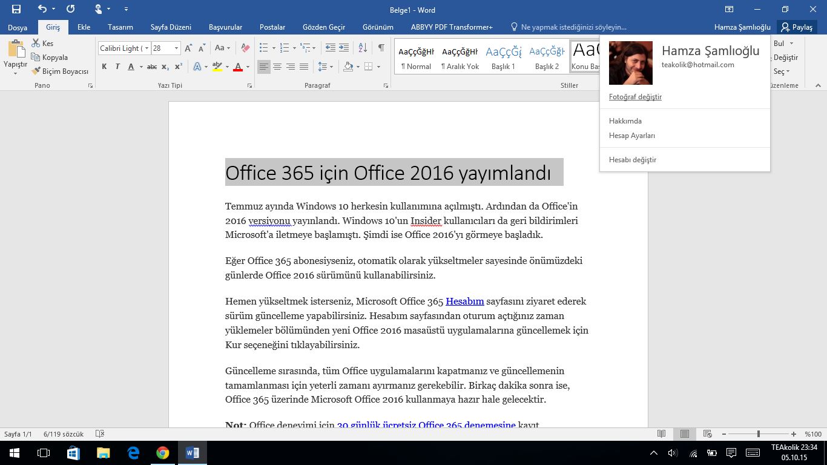Click the 'Ne yapmak istediğinizi söyleyin' search box
The height and width of the screenshot is (465, 827).
[x=569, y=27]
